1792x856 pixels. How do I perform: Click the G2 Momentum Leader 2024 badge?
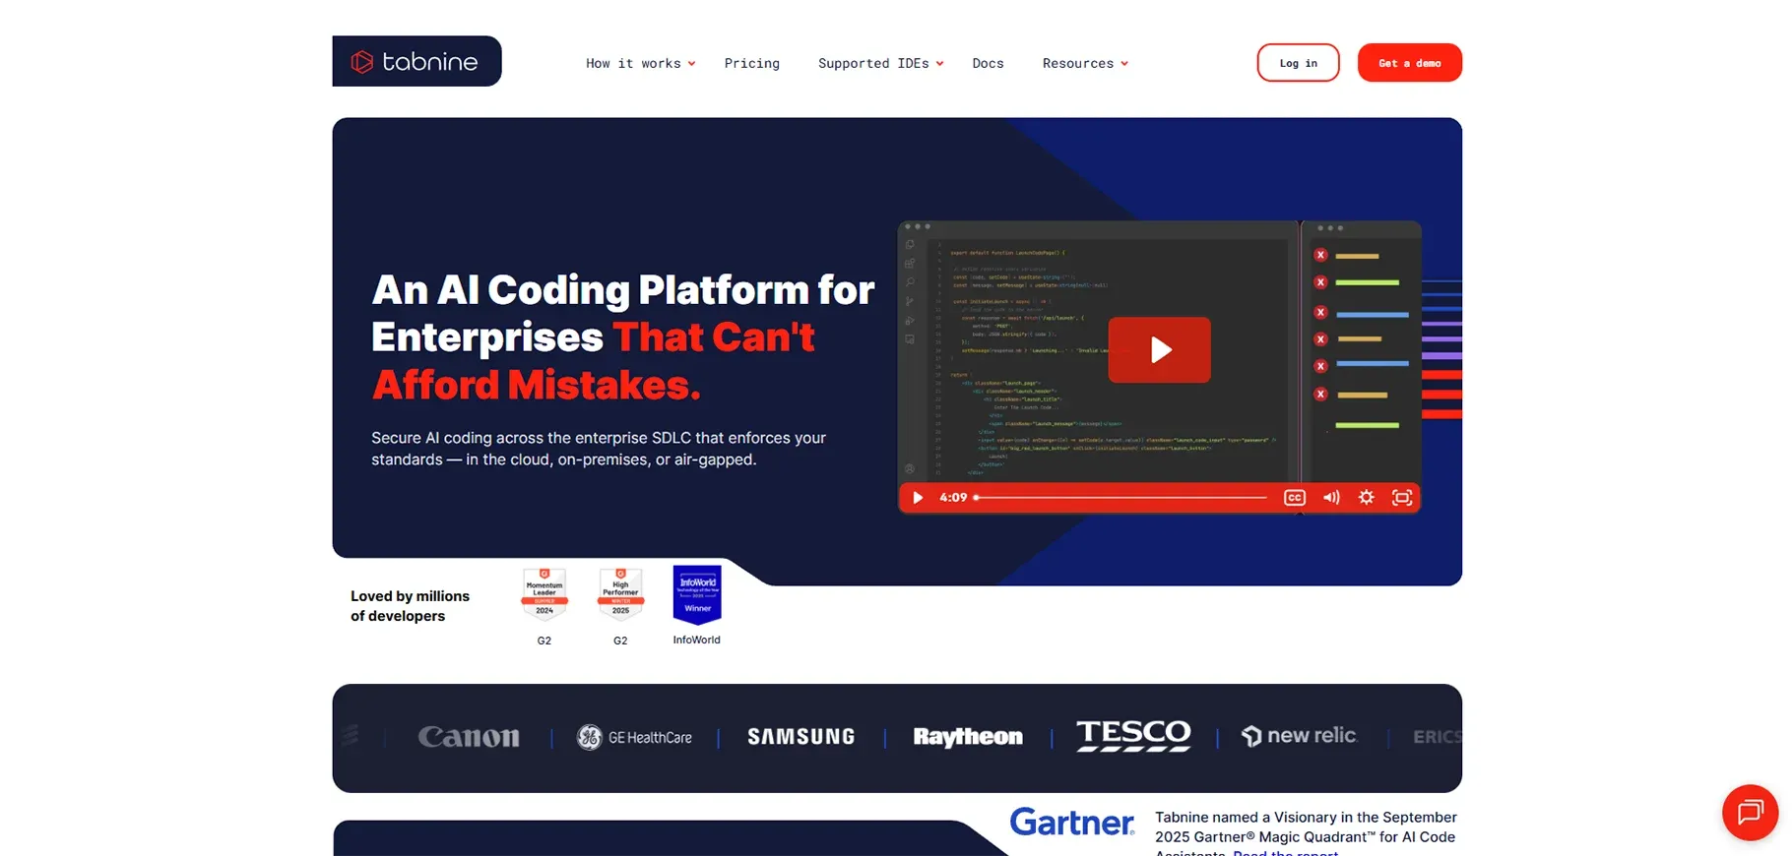click(x=544, y=594)
